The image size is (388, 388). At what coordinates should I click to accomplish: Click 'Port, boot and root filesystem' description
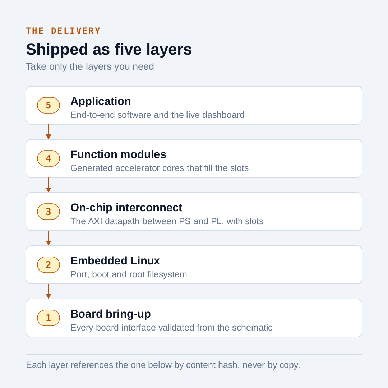click(x=129, y=275)
